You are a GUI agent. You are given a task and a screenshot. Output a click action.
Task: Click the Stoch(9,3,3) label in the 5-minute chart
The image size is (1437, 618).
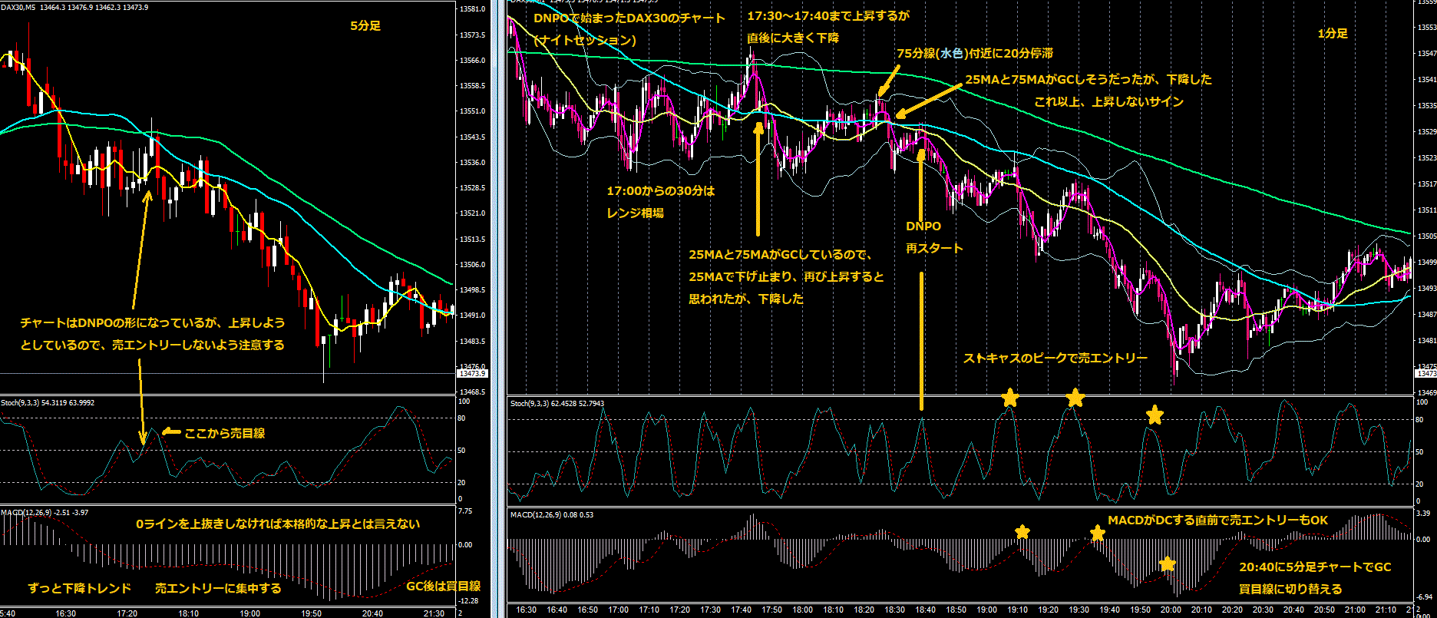(x=20, y=402)
